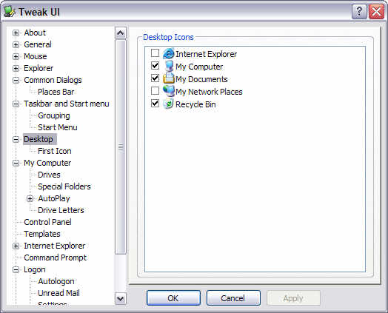Select the First Icon item
The image size is (388, 313).
(55, 151)
